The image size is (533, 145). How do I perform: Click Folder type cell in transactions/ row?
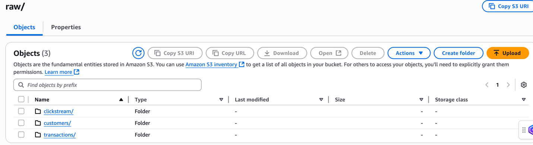click(x=142, y=135)
